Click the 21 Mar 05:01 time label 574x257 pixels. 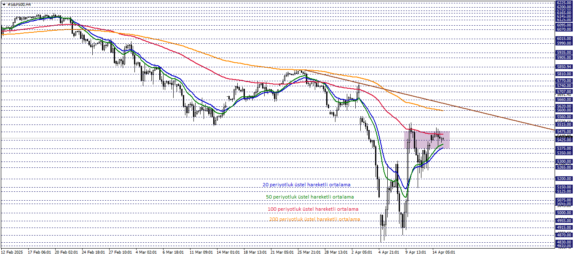click(x=282, y=252)
